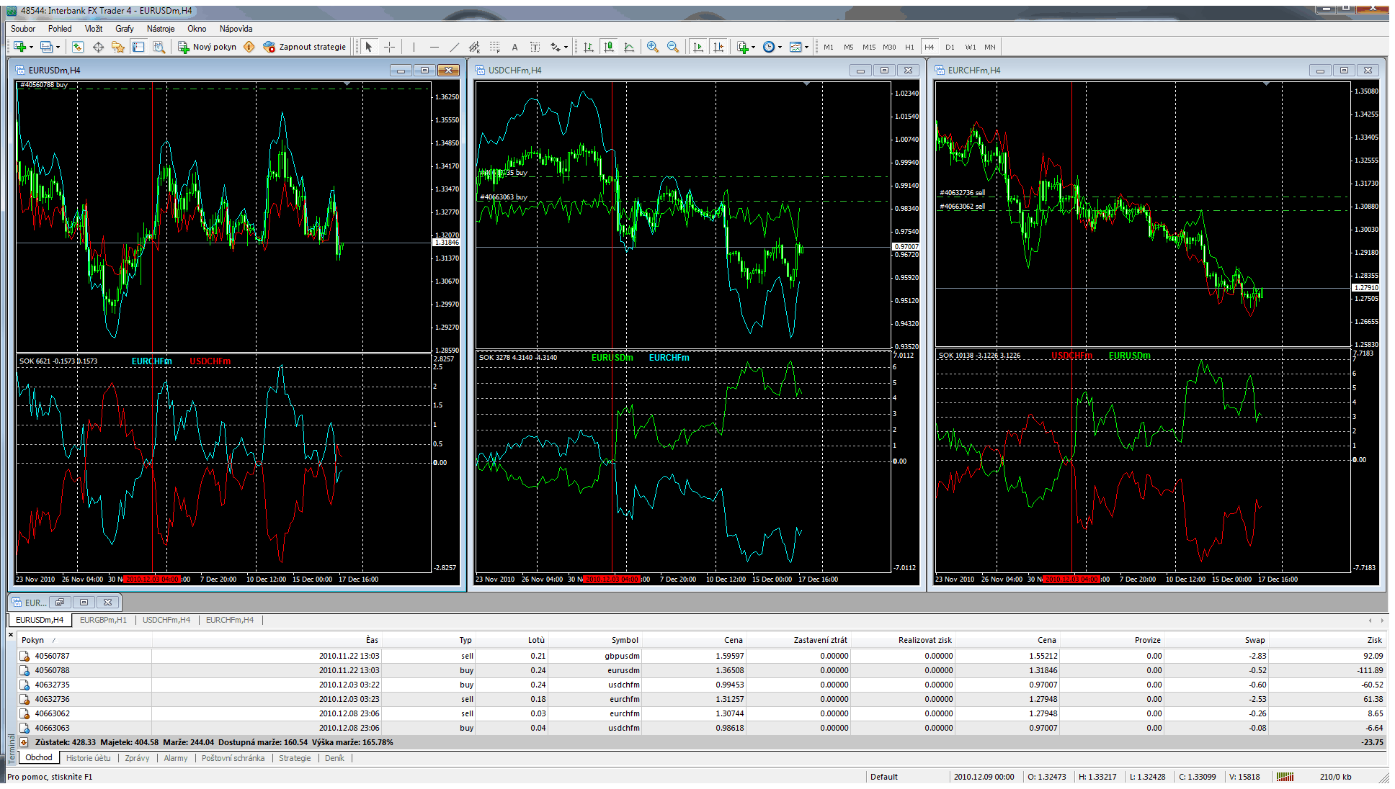Click the Zoom In magnifier
This screenshot has width=1395, height=789.
click(653, 47)
